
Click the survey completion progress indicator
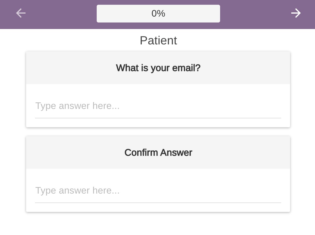click(158, 14)
